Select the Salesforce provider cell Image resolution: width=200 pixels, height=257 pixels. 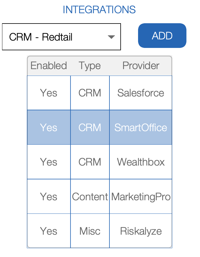tap(141, 93)
